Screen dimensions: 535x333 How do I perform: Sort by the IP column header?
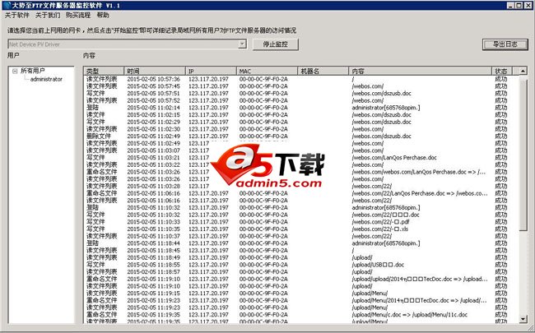(x=211, y=71)
